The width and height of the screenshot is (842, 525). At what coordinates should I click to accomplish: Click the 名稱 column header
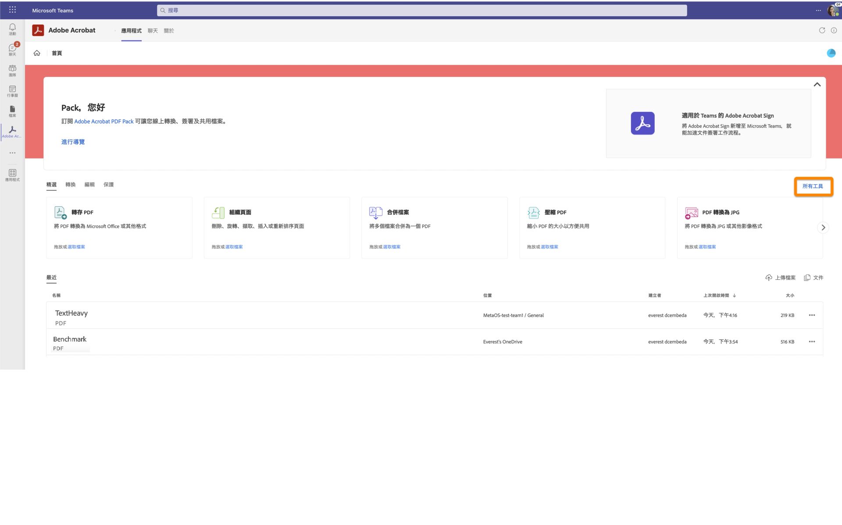[56, 295]
